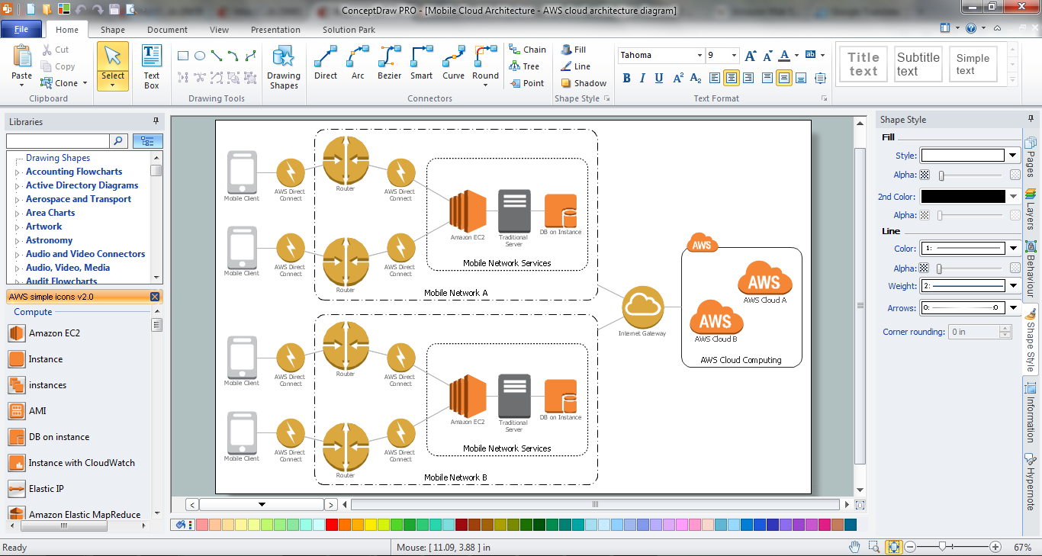Click the library search magnifier button

tap(119, 141)
